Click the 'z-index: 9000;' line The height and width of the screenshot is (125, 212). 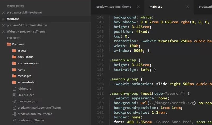(129, 51)
